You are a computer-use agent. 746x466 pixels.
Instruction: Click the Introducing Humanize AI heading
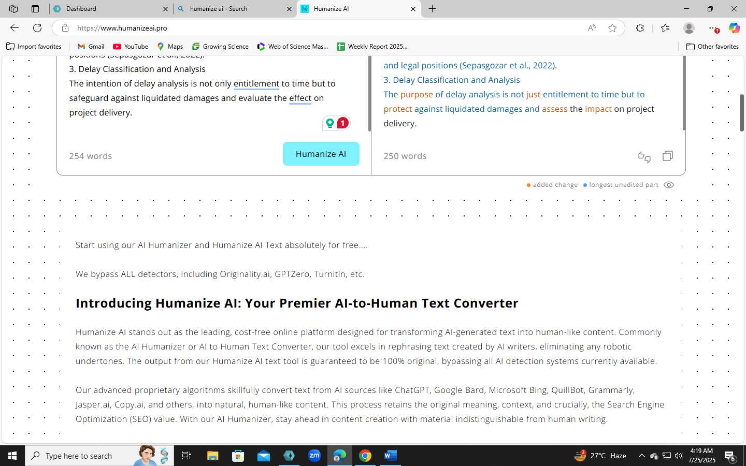[x=297, y=303]
